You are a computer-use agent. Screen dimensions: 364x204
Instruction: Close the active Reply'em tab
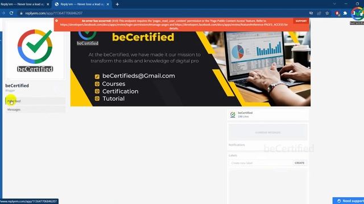[x=107, y=4]
